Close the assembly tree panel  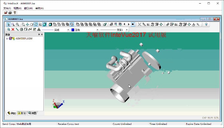42,34
